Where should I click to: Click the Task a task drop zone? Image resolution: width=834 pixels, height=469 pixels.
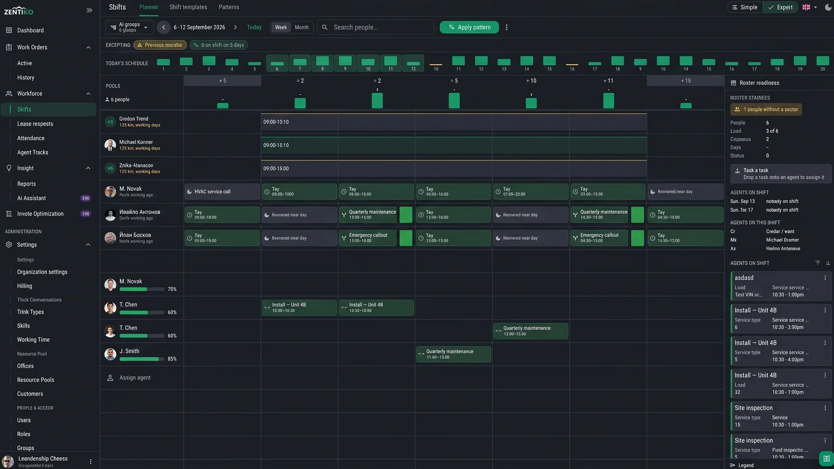[781, 174]
